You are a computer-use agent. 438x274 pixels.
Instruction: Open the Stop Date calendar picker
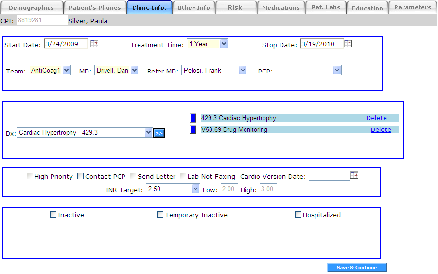coord(348,44)
